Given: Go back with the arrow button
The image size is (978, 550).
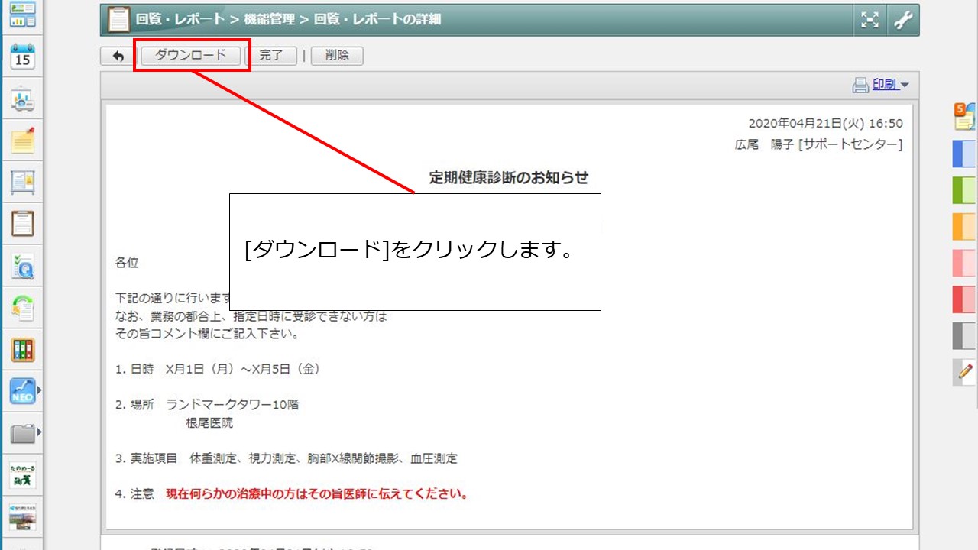Looking at the screenshot, I should tap(118, 56).
